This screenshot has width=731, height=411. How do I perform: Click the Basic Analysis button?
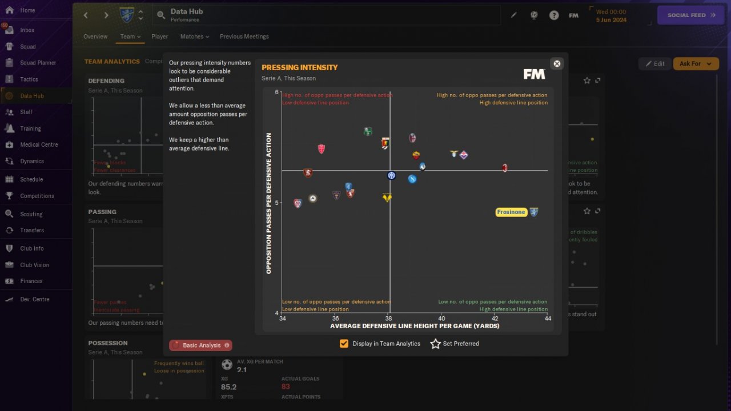(200, 345)
